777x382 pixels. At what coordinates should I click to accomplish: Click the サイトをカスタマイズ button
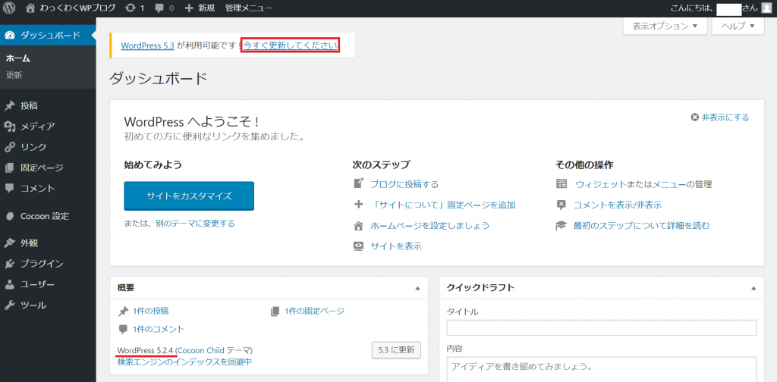189,196
